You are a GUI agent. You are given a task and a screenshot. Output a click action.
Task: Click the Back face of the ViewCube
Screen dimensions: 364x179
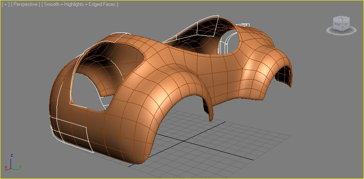(345, 24)
